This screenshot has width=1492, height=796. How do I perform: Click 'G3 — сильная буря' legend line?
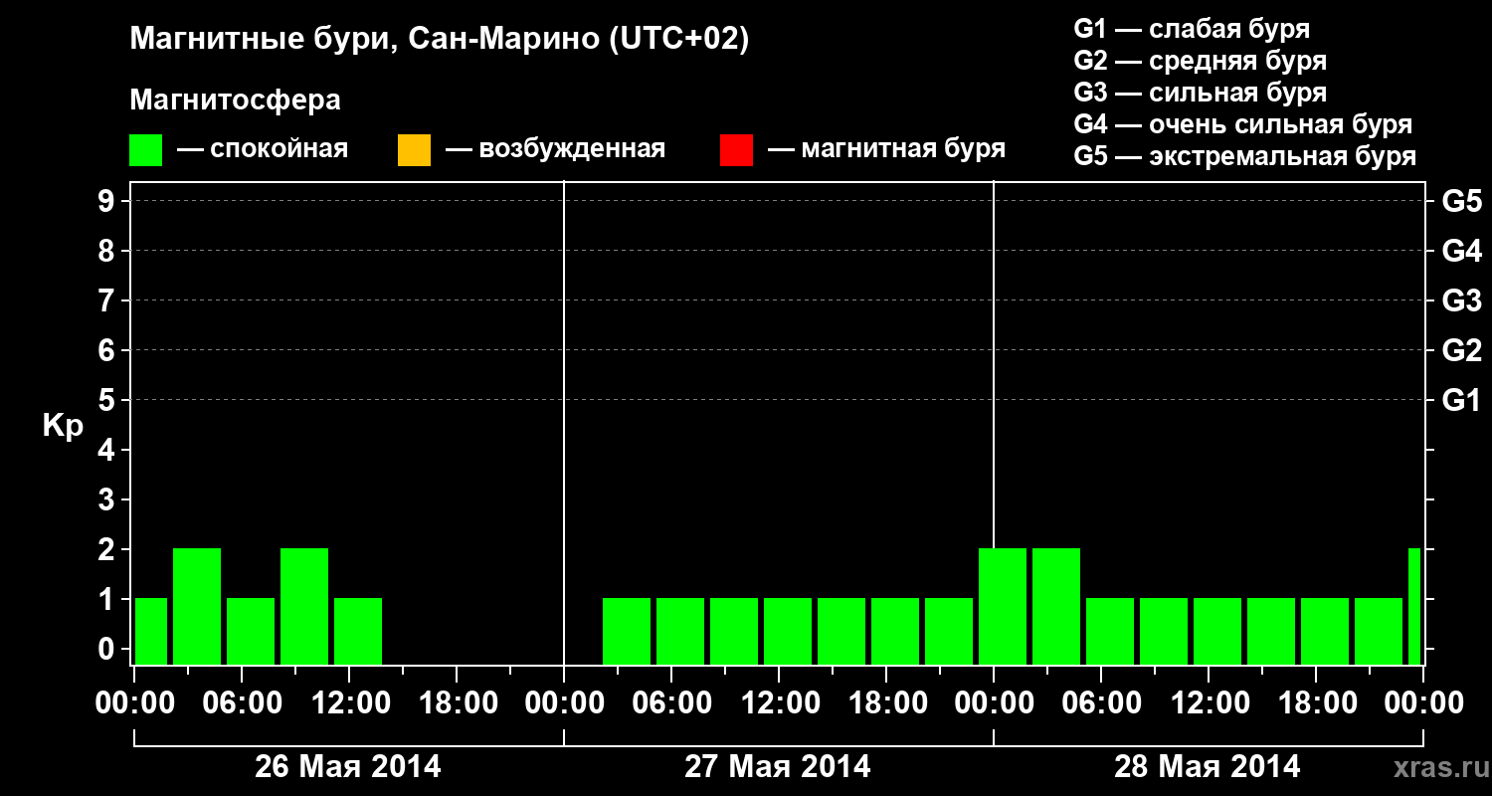[1201, 92]
